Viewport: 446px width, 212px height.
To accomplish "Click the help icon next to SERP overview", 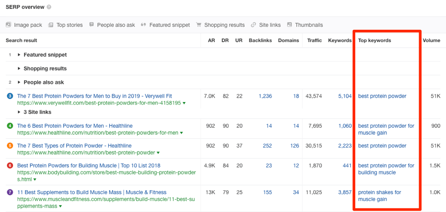I will pyautogui.click(x=49, y=7).
